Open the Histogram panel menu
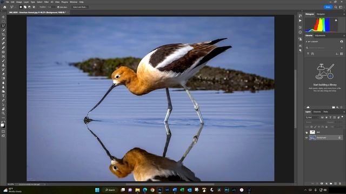The image size is (346, 194). pyautogui.click(x=344, y=14)
